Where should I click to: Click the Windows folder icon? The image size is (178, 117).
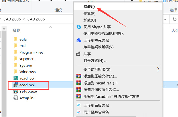[15, 72]
